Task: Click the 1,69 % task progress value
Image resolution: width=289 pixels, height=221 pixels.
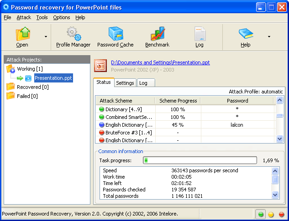Action: coord(271,160)
